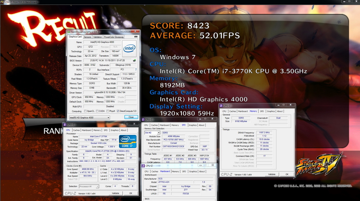The width and height of the screenshot is (360, 201).
Task: Expand the Slot #2 memory slot dropdown
Action: tap(152, 132)
